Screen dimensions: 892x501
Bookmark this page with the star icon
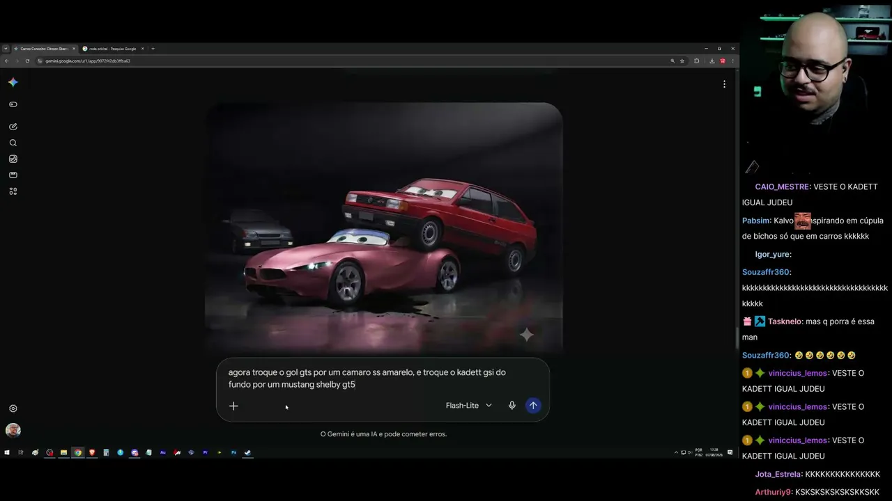tap(682, 61)
